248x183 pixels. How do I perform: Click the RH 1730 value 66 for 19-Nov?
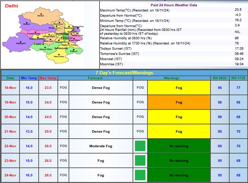[238, 102]
